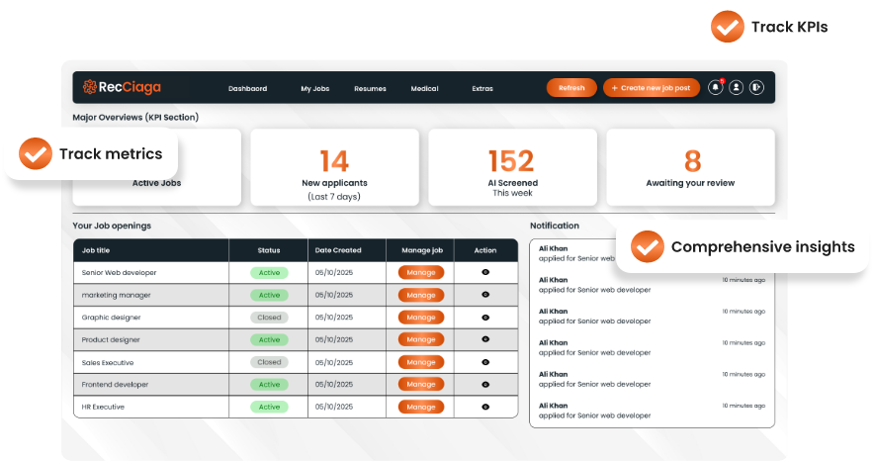Manage the marketing manager job

421,295
